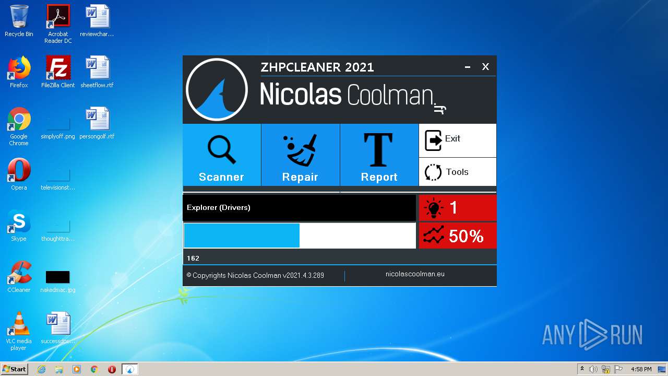Open the volume control tray icon
The height and width of the screenshot is (376, 668).
(x=593, y=369)
